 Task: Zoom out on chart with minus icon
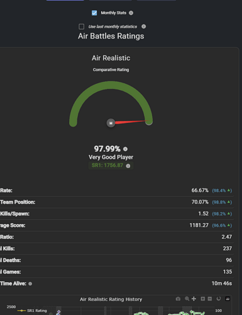[x=210, y=299]
